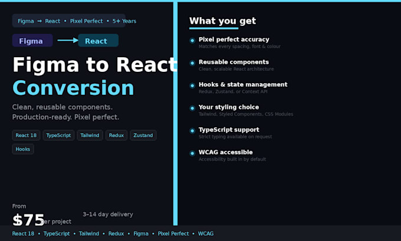Click "Tailwind" in the footer bar
The width and height of the screenshot is (401, 241).
click(89, 233)
